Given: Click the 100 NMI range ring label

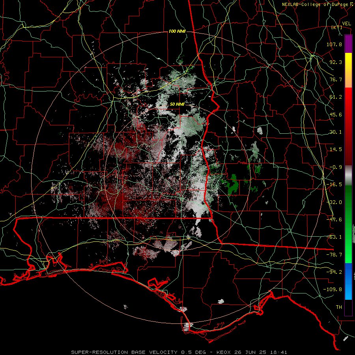Looking at the screenshot, I should pos(177,31).
